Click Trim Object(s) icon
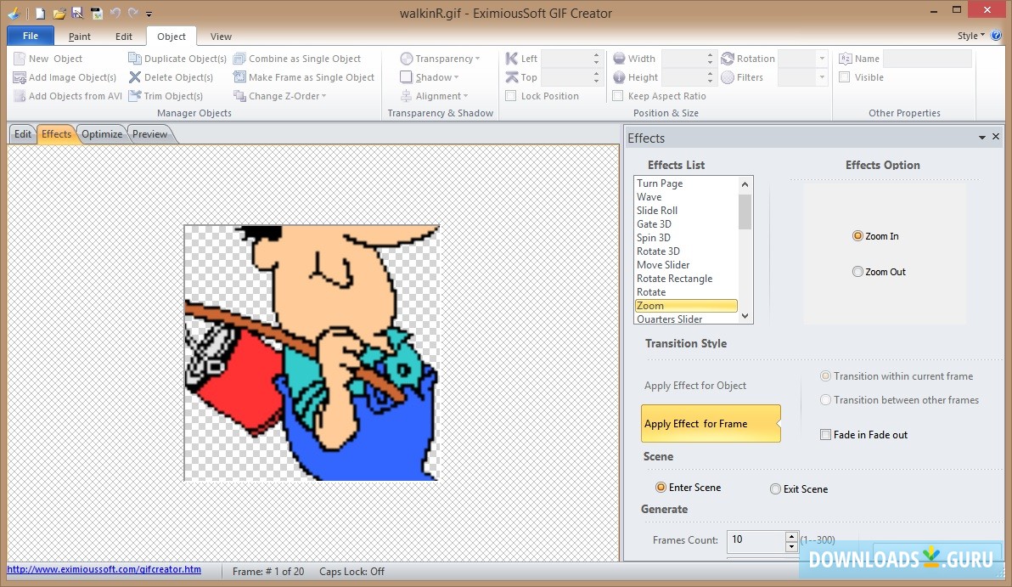Image resolution: width=1012 pixels, height=587 pixels. (x=134, y=96)
